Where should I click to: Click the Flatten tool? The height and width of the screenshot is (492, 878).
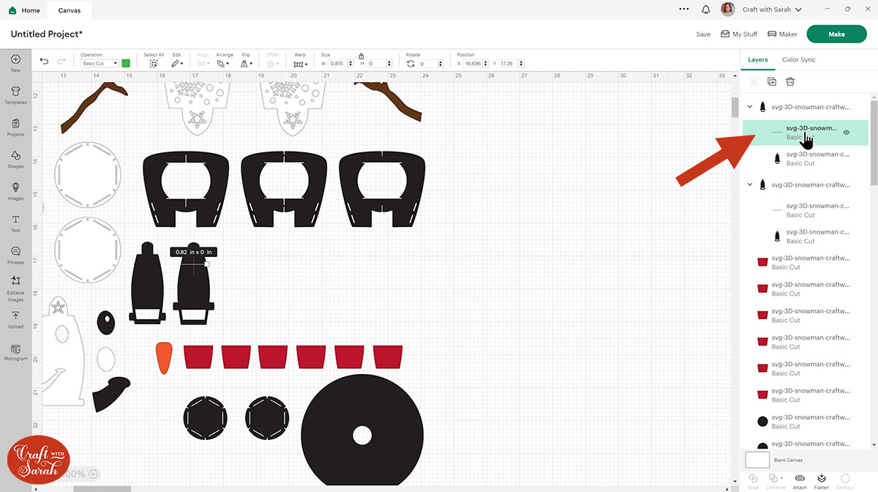[x=822, y=480]
